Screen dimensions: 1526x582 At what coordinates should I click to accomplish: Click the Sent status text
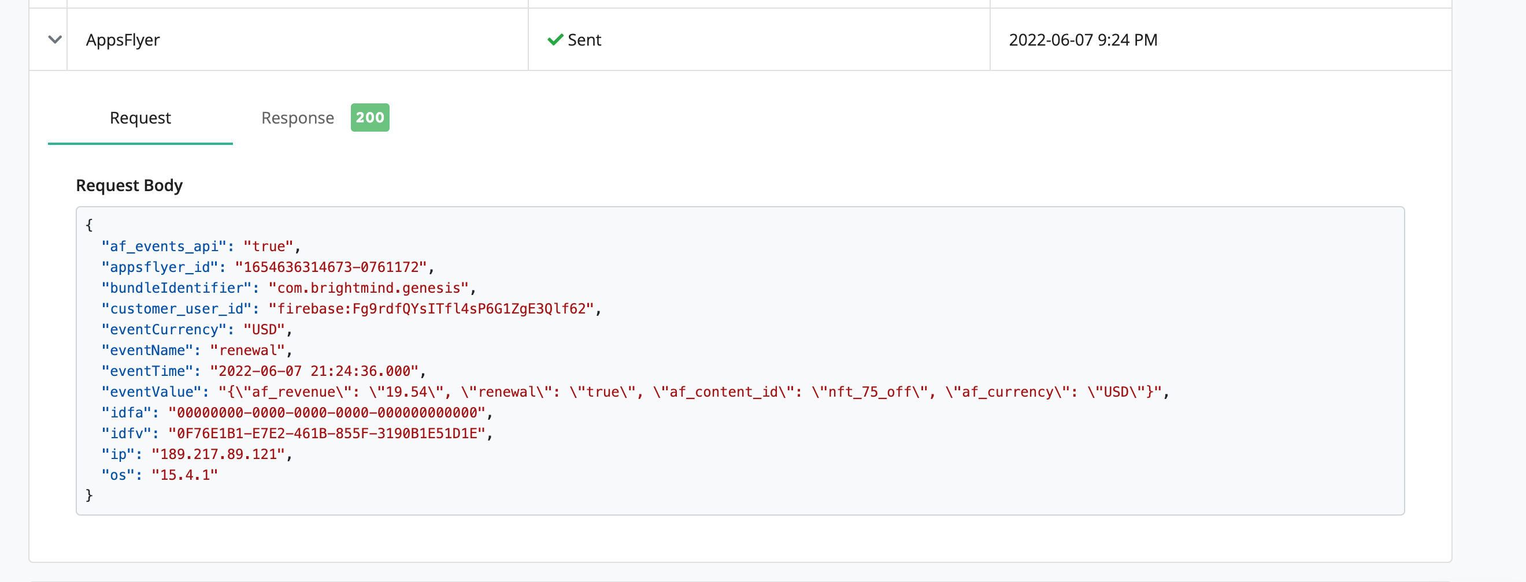[x=584, y=40]
